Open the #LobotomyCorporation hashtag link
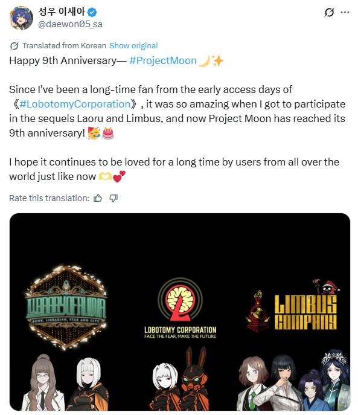358x415 pixels. [x=75, y=104]
